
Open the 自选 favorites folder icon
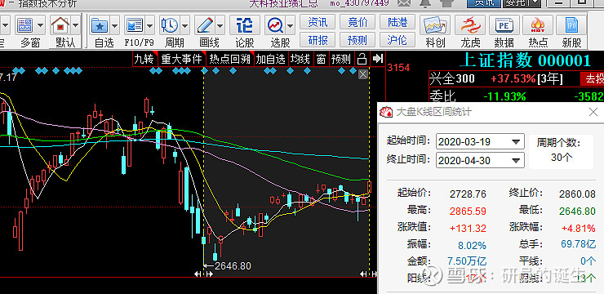pyautogui.click(x=99, y=26)
